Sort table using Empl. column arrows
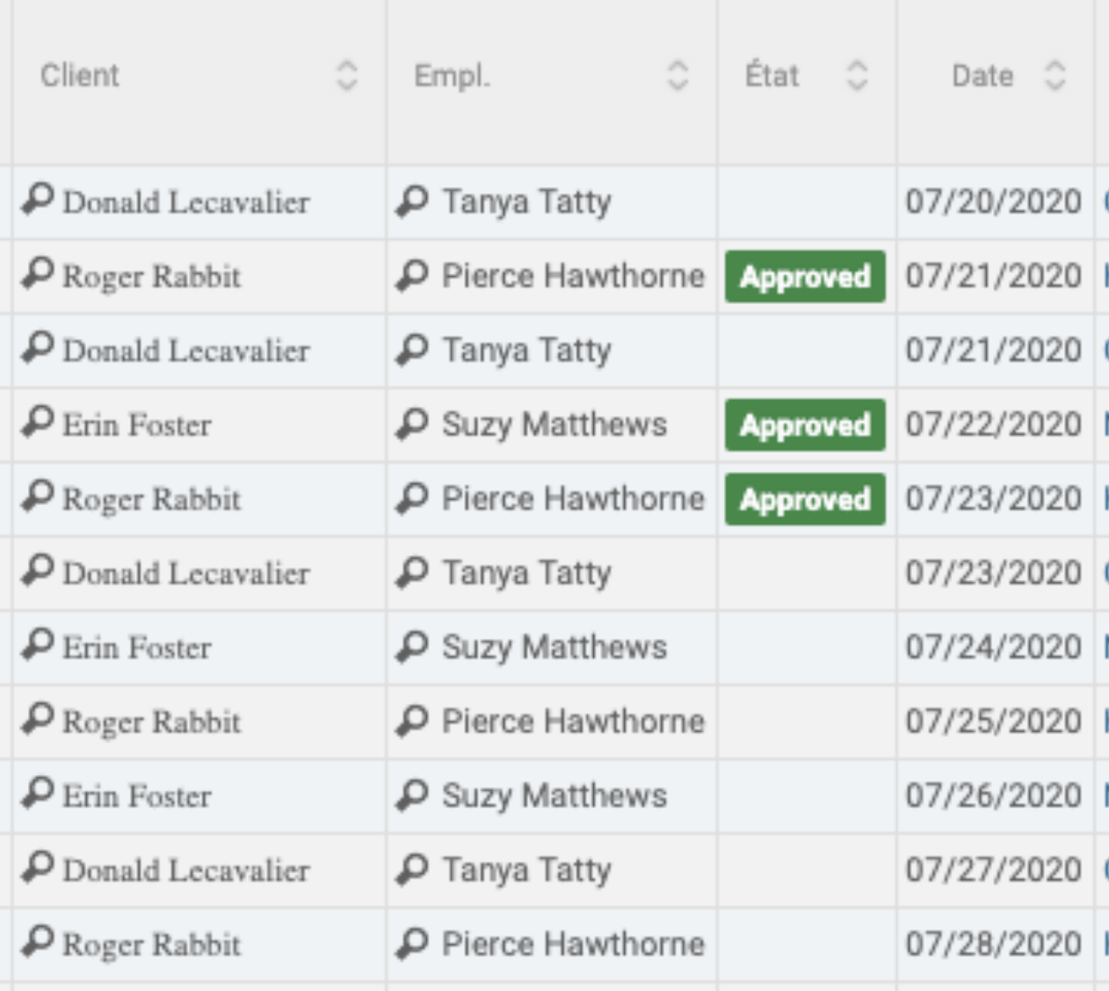Viewport: 1109px width, 991px height. [x=678, y=76]
